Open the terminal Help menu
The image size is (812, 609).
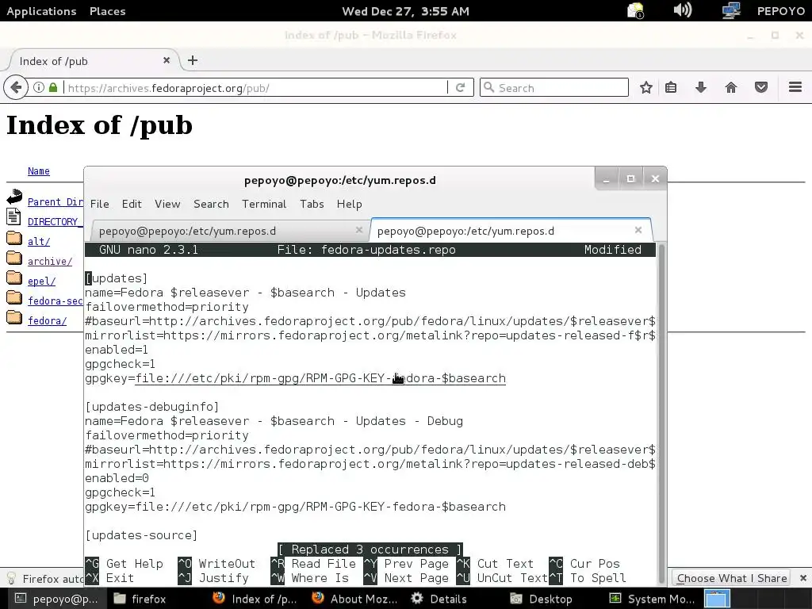349,204
